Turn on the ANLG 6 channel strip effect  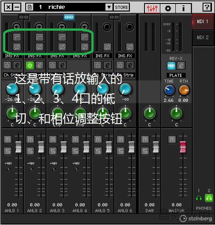(120, 65)
